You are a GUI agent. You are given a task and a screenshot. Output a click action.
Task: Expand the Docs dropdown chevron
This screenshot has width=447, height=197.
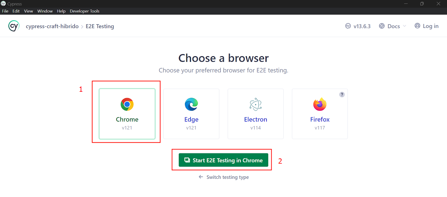405,26
